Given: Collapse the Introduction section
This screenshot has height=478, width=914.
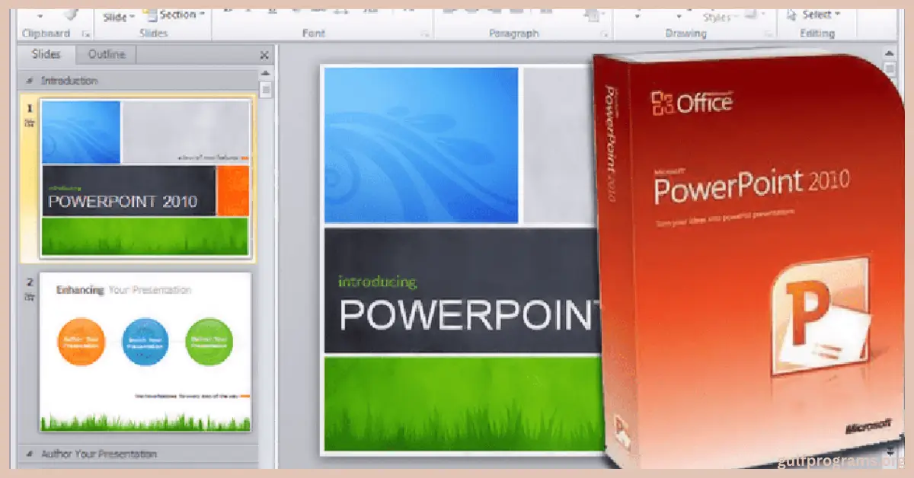Looking at the screenshot, I should pyautogui.click(x=30, y=81).
